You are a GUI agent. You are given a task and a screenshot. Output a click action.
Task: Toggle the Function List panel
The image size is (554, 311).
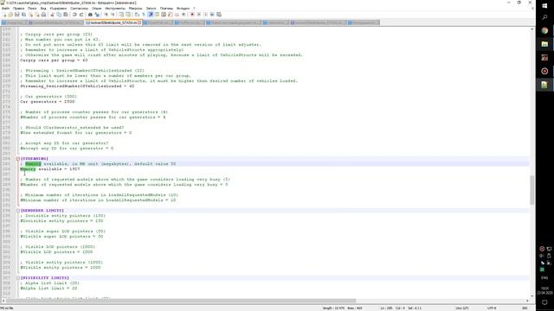pyautogui.click(x=171, y=15)
